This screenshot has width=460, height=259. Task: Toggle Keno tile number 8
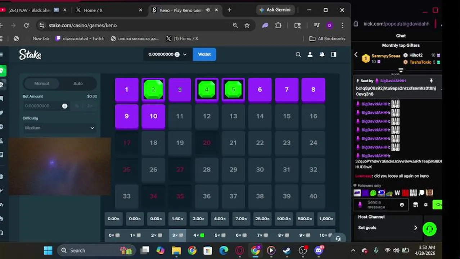pos(313,90)
